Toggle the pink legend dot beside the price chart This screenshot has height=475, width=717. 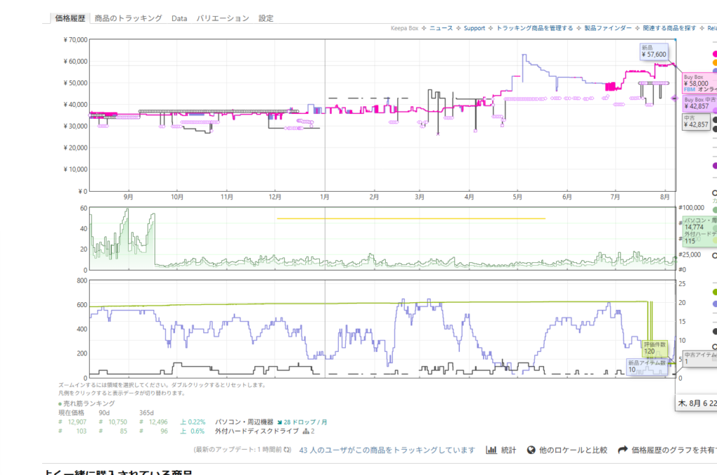pyautogui.click(x=715, y=54)
